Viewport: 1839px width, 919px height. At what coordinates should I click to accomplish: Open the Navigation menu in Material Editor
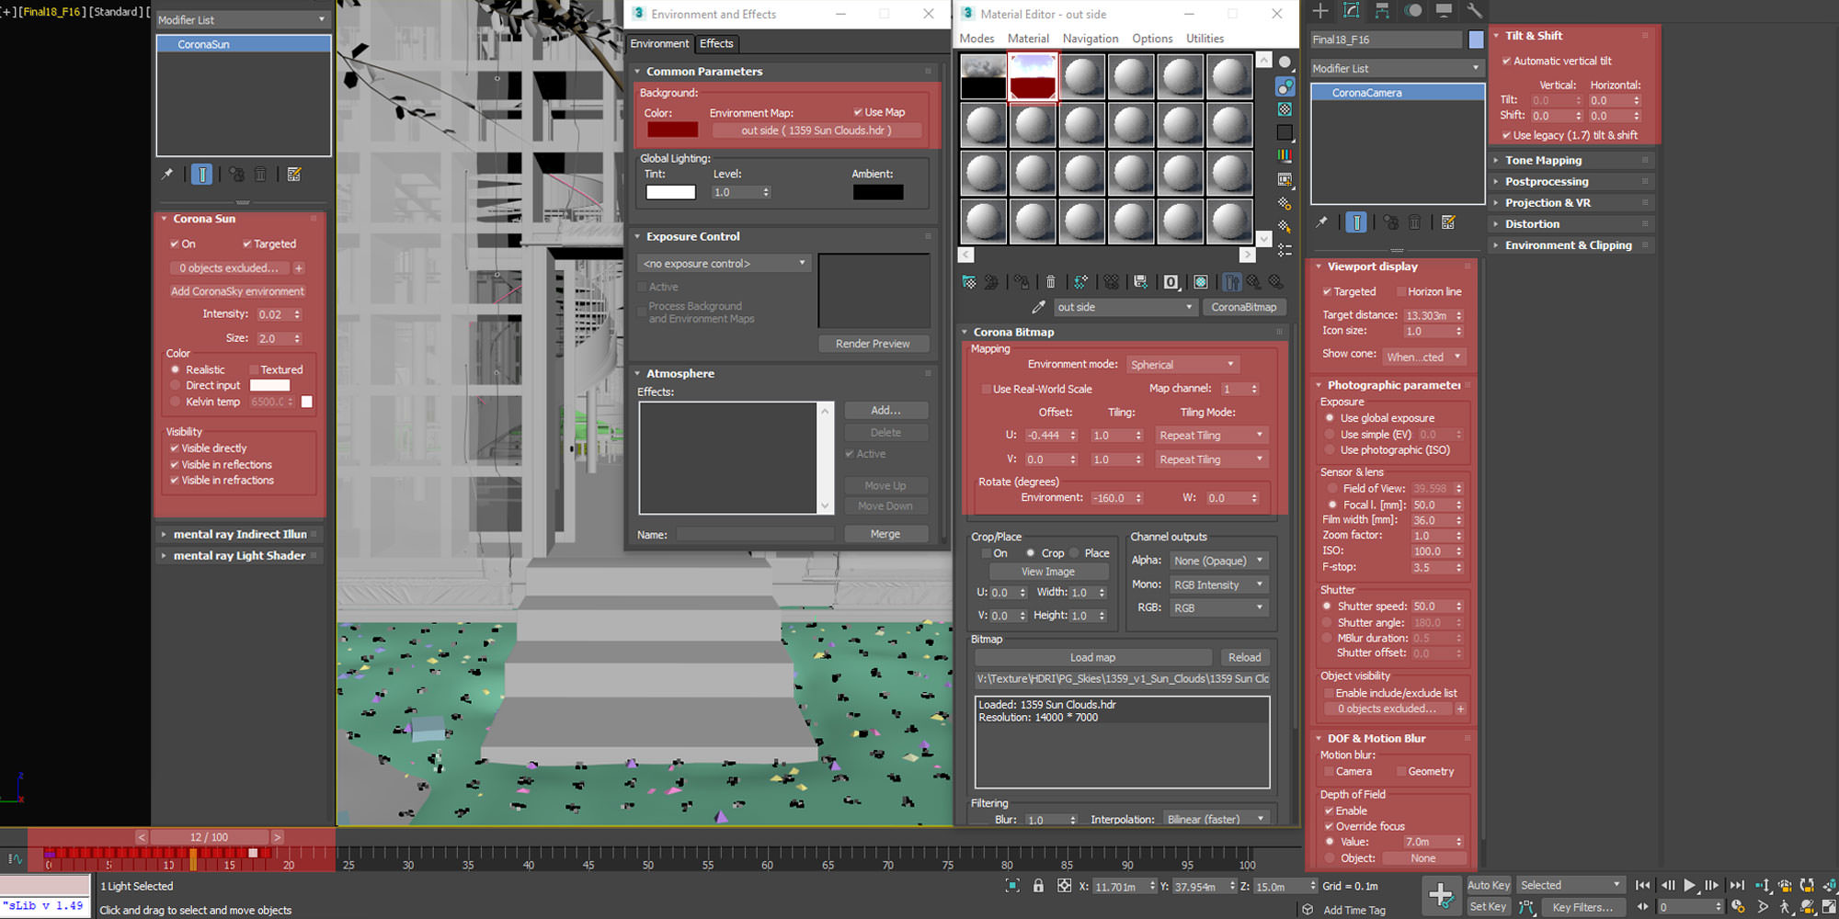[x=1090, y=39]
